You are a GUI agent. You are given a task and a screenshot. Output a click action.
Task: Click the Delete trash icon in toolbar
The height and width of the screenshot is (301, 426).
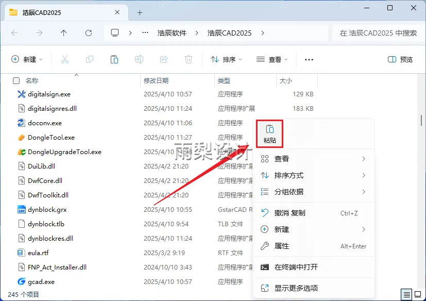coord(189,59)
